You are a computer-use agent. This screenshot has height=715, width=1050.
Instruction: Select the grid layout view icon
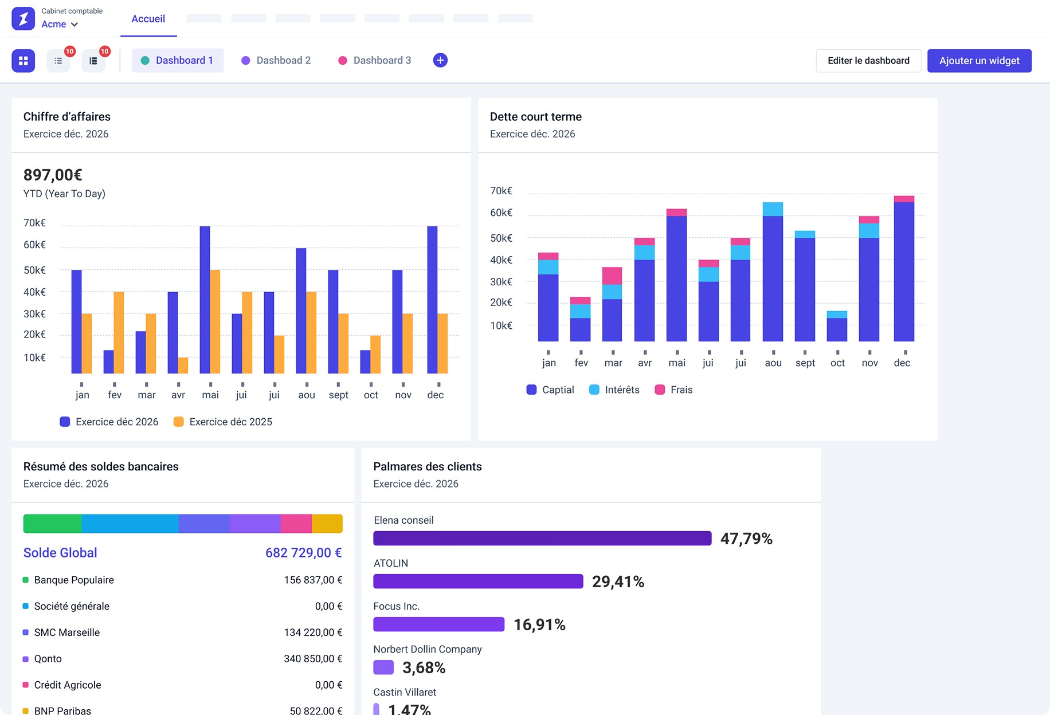pos(23,60)
